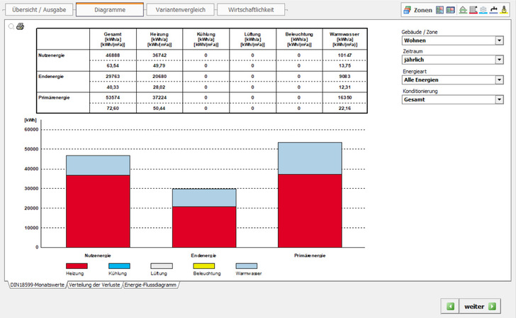Click the Nutzenergie row label in table
The height and width of the screenshot is (318, 516).
(x=51, y=55)
